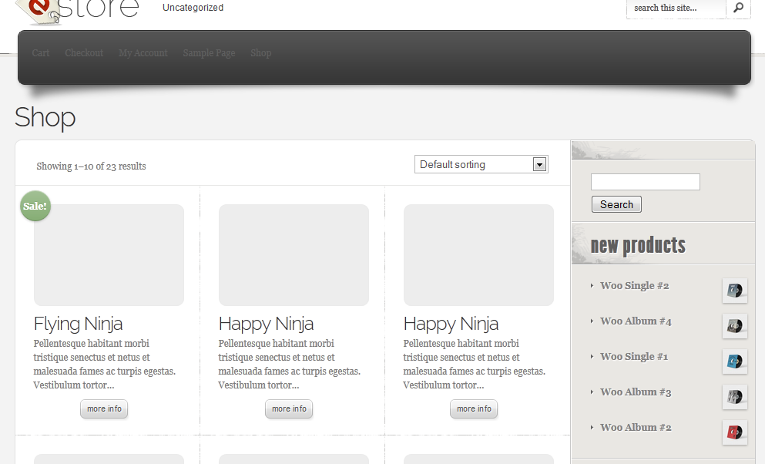Go to the Sample Page
765x464 pixels.
pyautogui.click(x=209, y=52)
